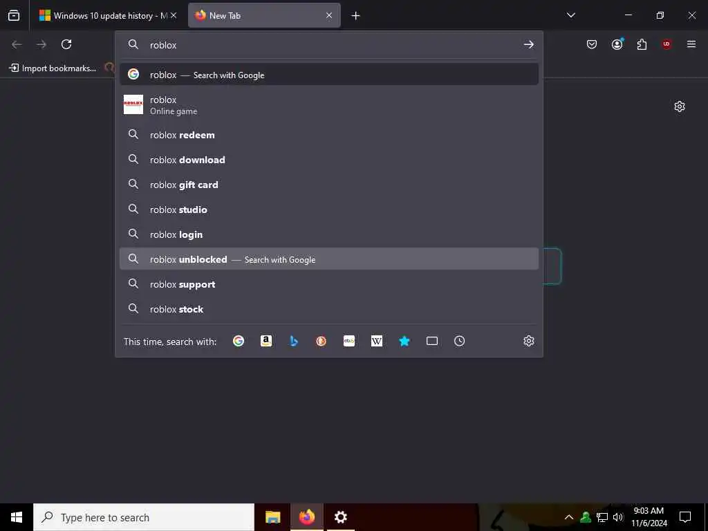
Task: Open network status tray icon
Action: 602,517
